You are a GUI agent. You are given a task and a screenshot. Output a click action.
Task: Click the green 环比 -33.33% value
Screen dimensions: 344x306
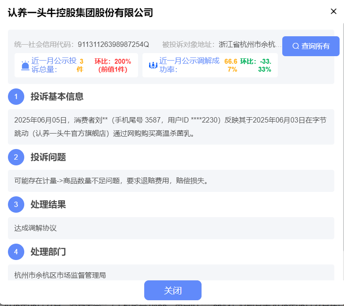tap(256, 65)
